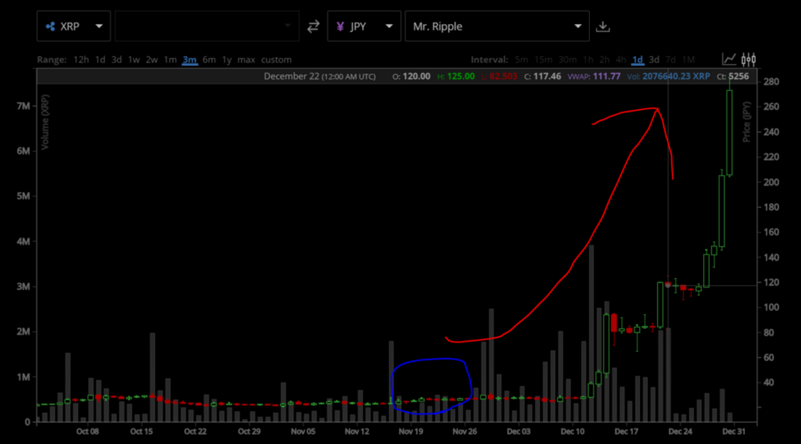
Task: Switch range to 1y
Action: point(227,60)
